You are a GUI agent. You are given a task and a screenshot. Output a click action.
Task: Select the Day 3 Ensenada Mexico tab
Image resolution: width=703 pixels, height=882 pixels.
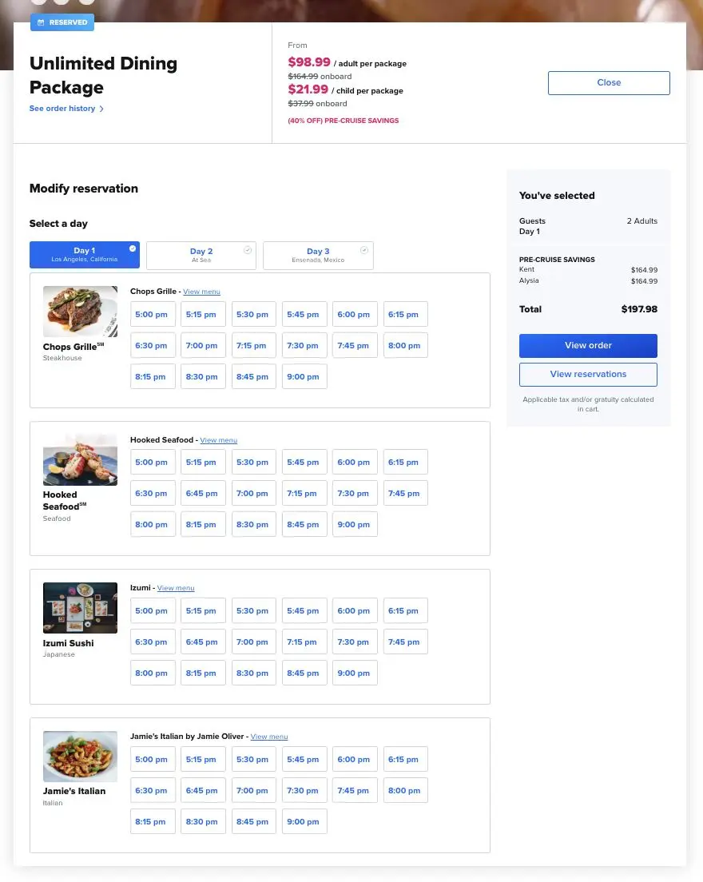[318, 255]
